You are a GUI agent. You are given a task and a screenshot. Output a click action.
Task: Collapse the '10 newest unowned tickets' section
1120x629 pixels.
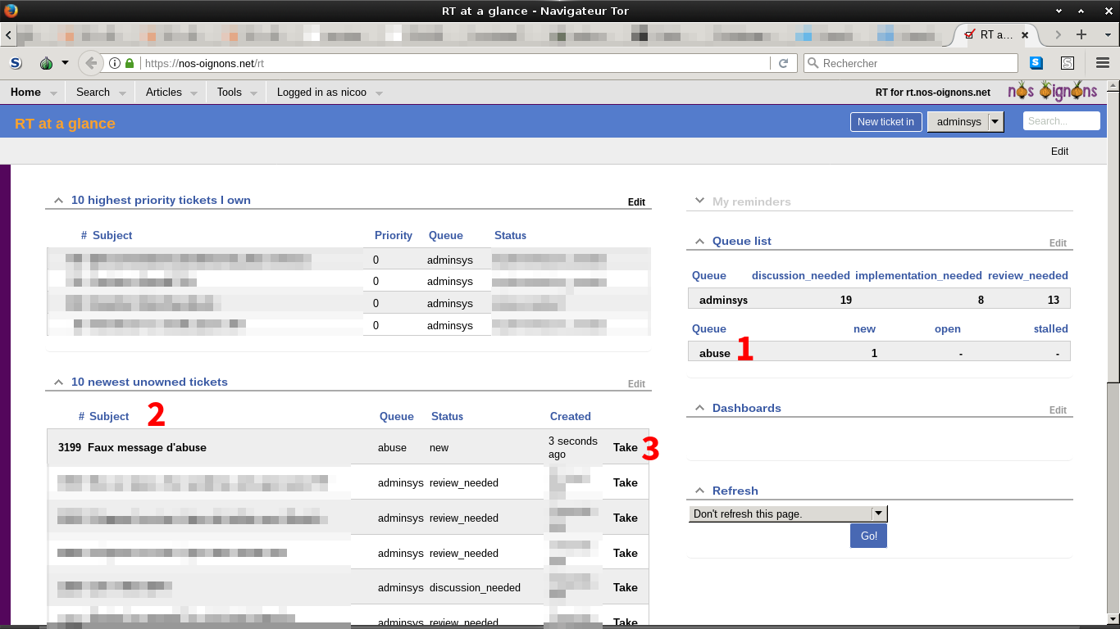tap(58, 382)
